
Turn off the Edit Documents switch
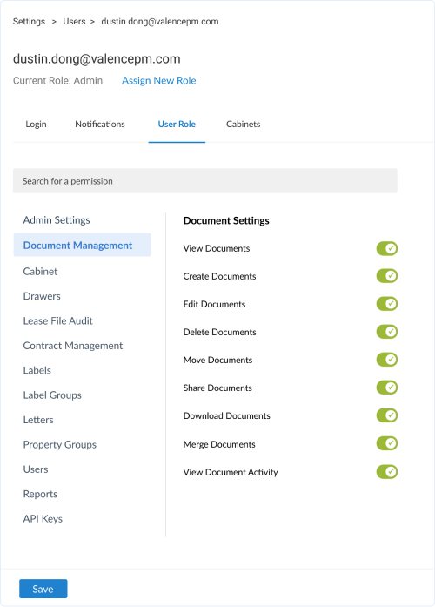(386, 304)
